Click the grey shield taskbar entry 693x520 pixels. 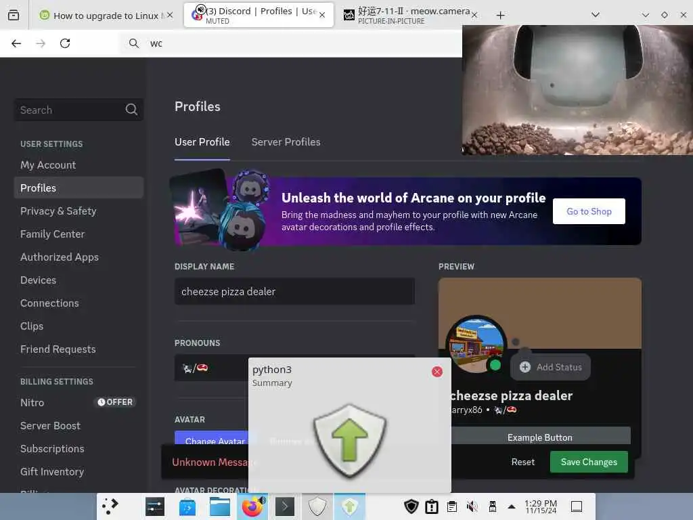point(317,506)
